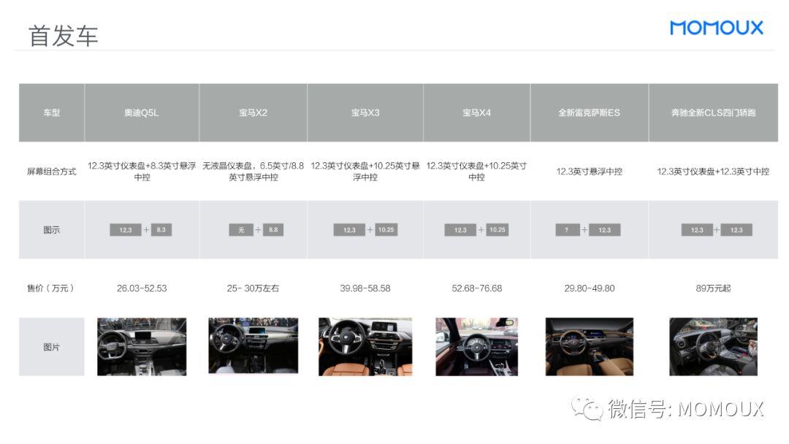Select the 宝马X4 column header
This screenshot has height=444, width=789.
pos(476,112)
